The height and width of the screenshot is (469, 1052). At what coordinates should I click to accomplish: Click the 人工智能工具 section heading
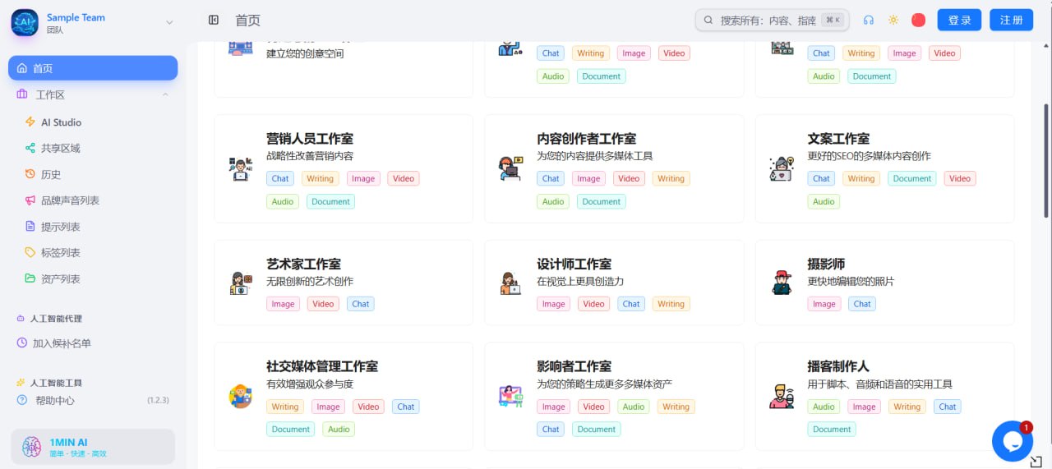tap(57, 383)
